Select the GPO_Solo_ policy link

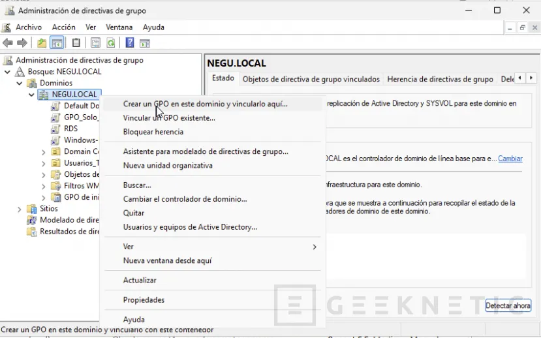pos(82,117)
